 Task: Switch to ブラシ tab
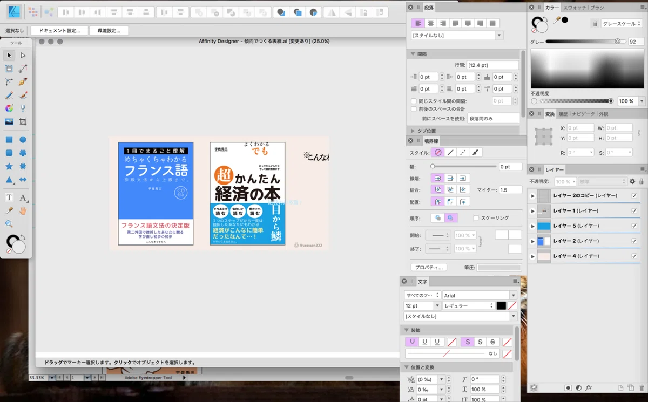point(597,8)
